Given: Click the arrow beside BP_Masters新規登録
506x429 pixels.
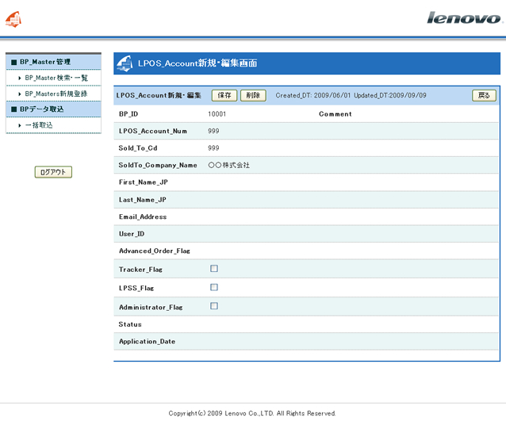Looking at the screenshot, I should pyautogui.click(x=20, y=94).
